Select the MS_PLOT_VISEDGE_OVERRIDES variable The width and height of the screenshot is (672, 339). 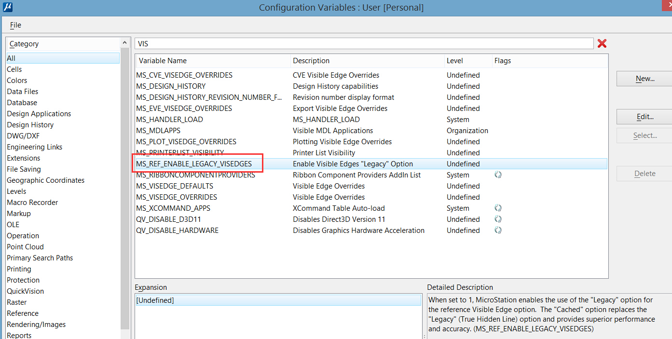point(186,142)
